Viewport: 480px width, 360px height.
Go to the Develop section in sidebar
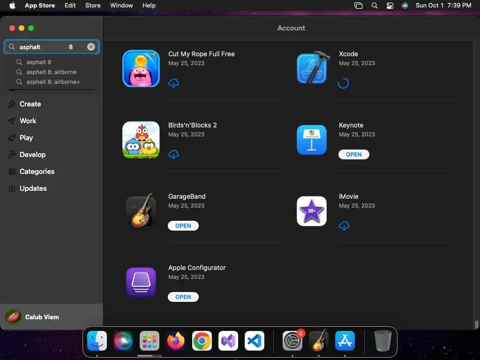pos(32,155)
